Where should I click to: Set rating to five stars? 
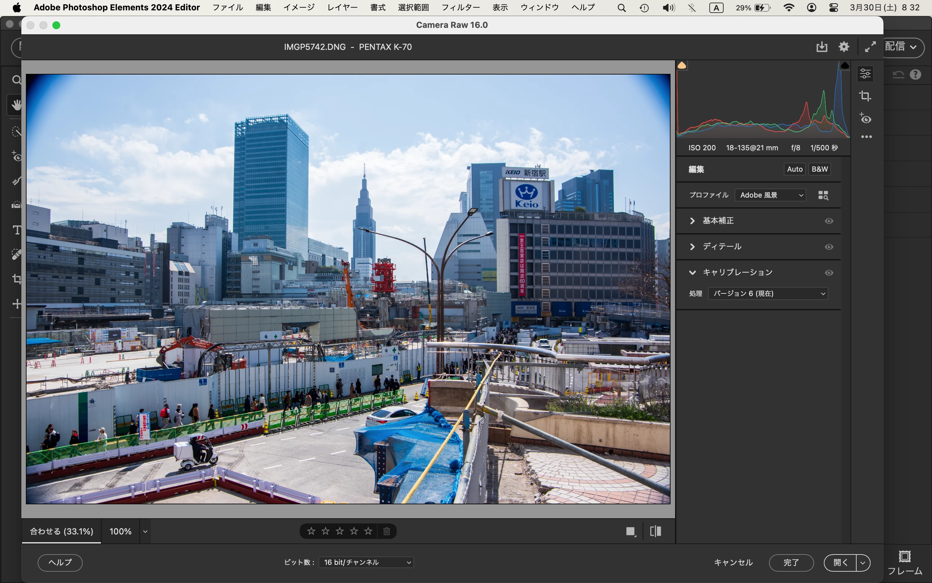(x=368, y=531)
